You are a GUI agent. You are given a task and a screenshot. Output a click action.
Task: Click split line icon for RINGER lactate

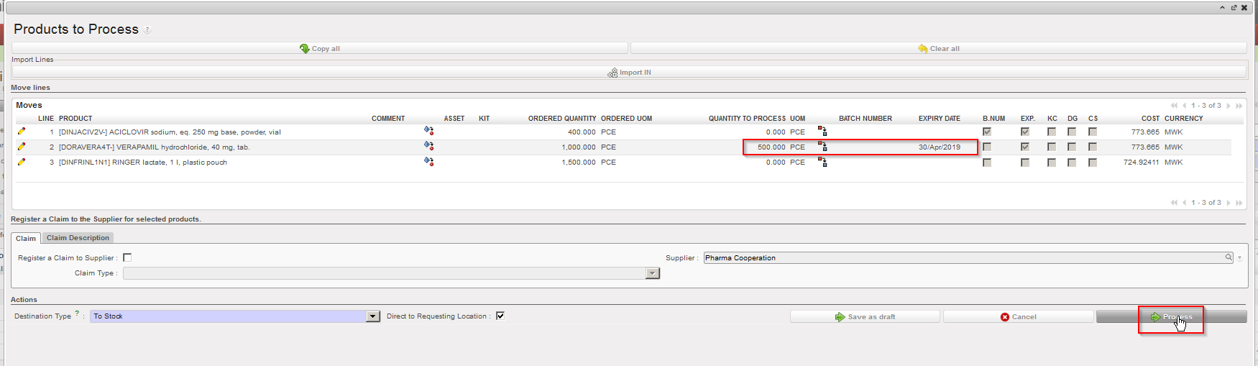click(x=822, y=162)
